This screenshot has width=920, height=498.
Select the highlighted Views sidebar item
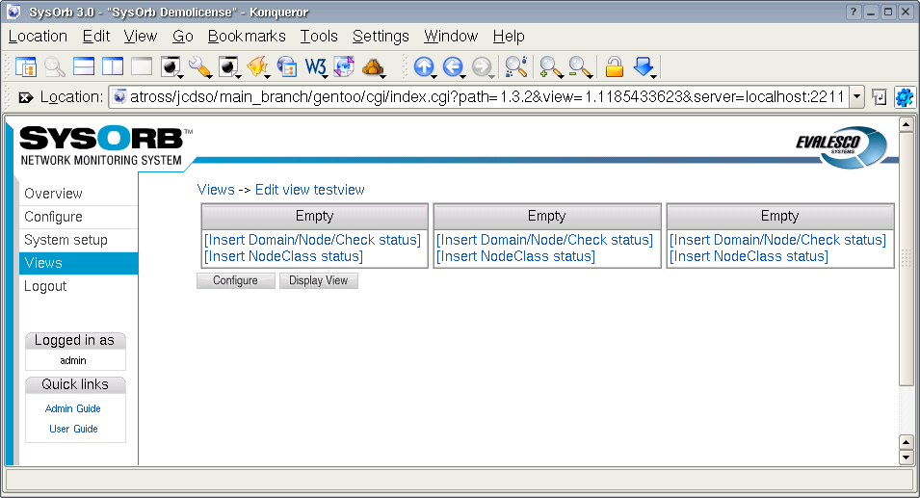79,263
